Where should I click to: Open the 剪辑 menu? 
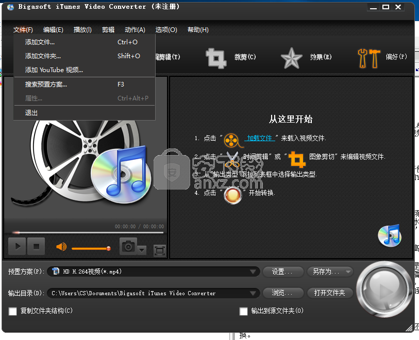pos(108,30)
